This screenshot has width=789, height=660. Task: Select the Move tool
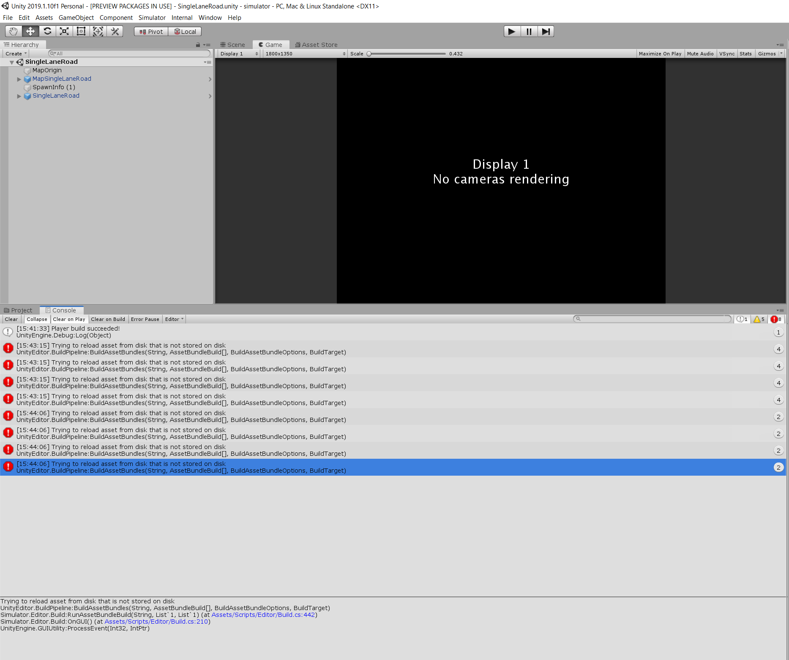click(30, 31)
